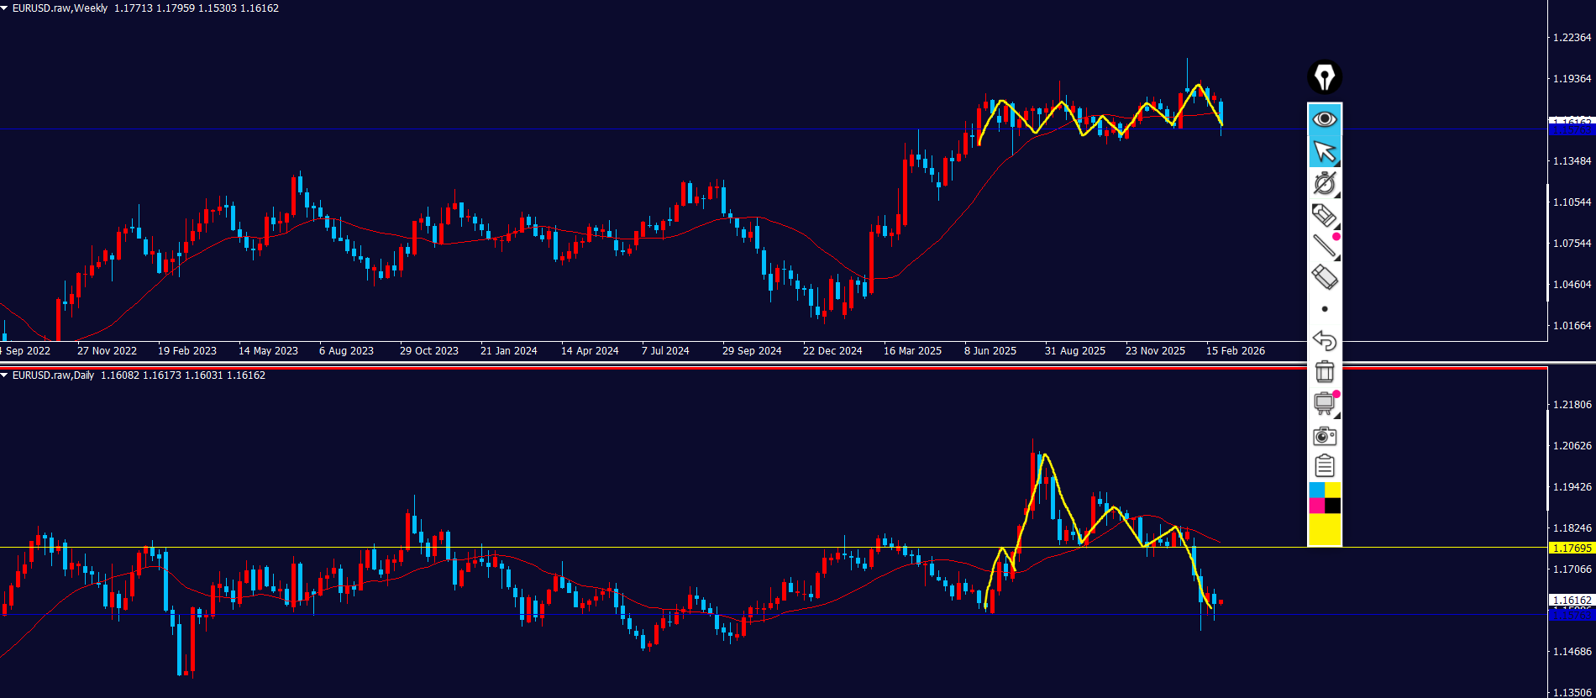Take a screenshot with camera icon
The width and height of the screenshot is (1596, 698).
tap(1325, 435)
